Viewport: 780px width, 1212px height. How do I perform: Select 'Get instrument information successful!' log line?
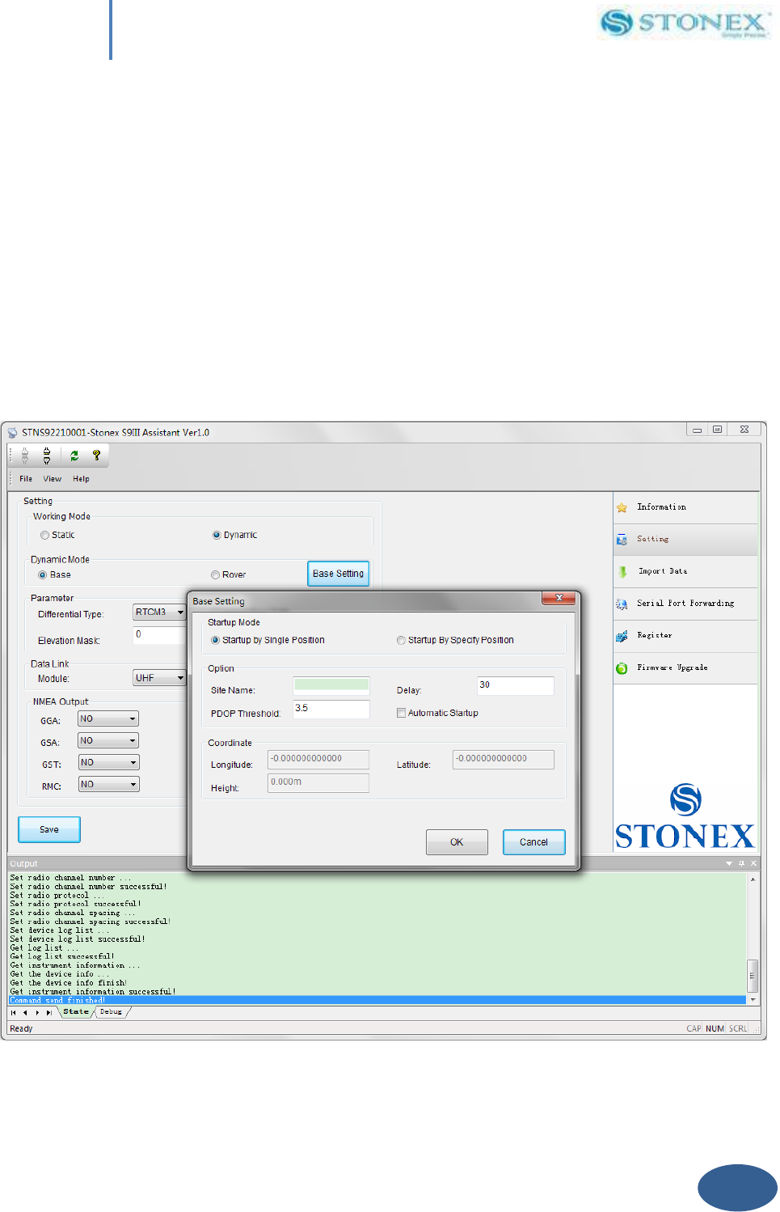click(x=93, y=992)
